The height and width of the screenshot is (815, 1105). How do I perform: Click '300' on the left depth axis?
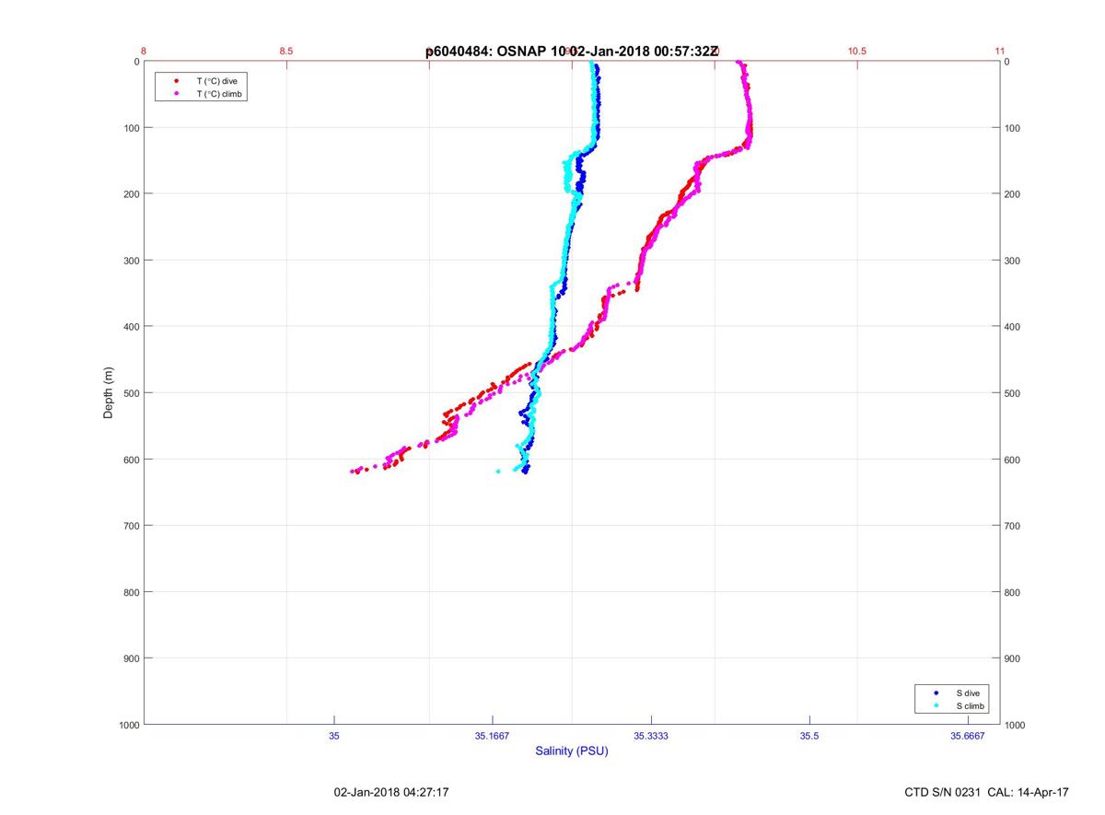point(130,261)
